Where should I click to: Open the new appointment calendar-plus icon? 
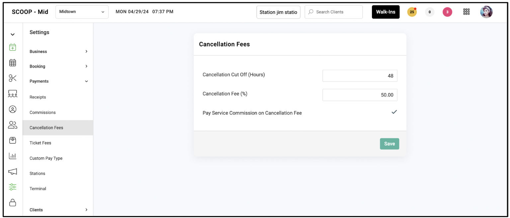(13, 47)
